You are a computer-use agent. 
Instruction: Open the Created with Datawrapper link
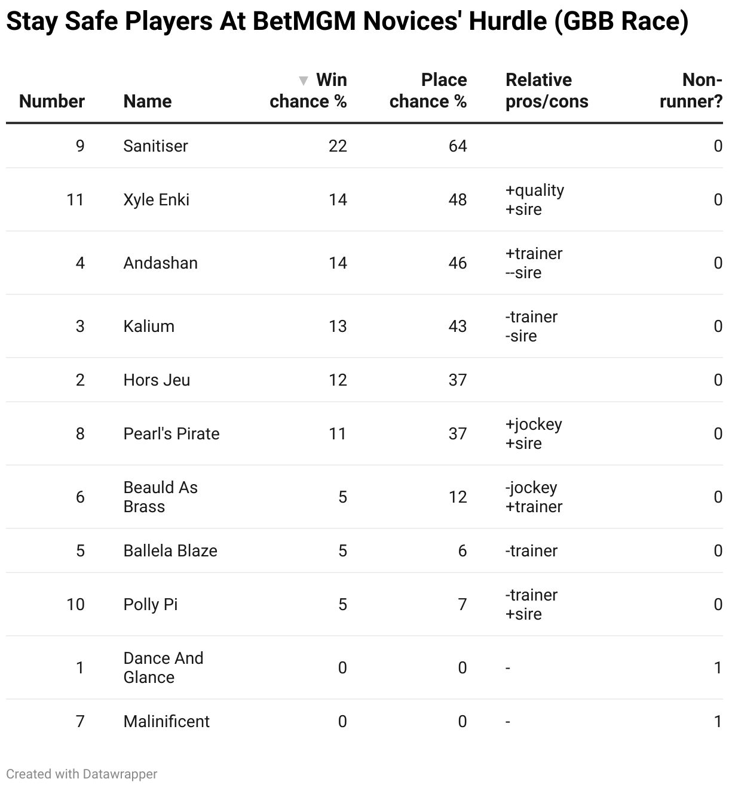(82, 774)
